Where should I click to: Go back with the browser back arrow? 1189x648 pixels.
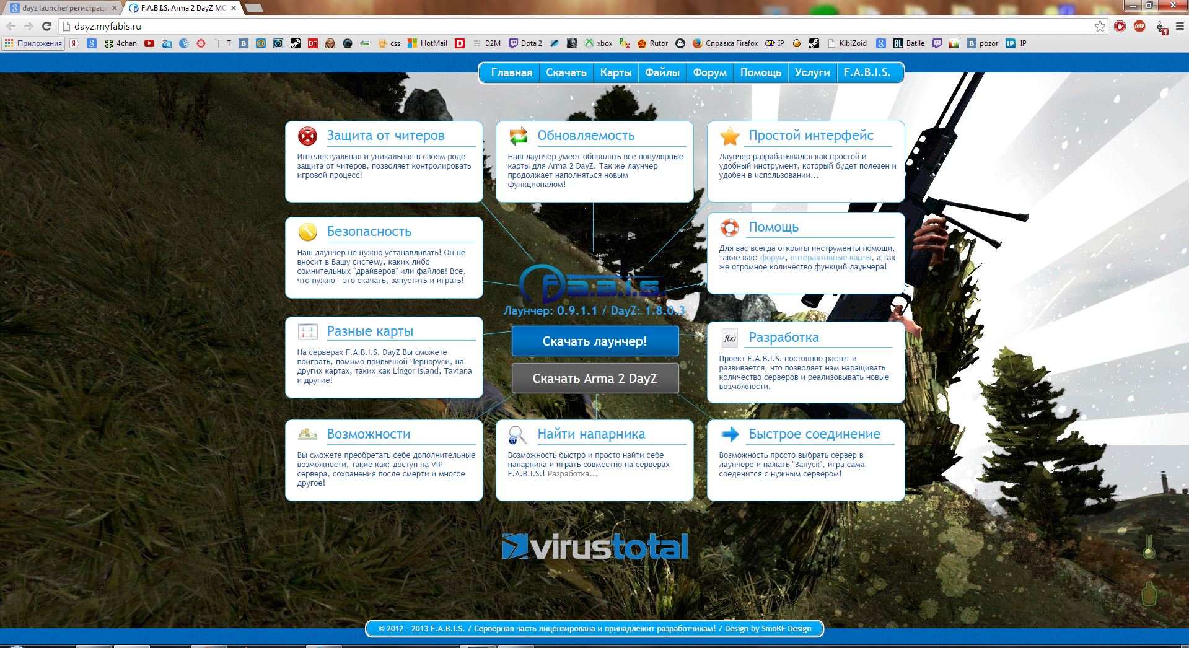(11, 26)
